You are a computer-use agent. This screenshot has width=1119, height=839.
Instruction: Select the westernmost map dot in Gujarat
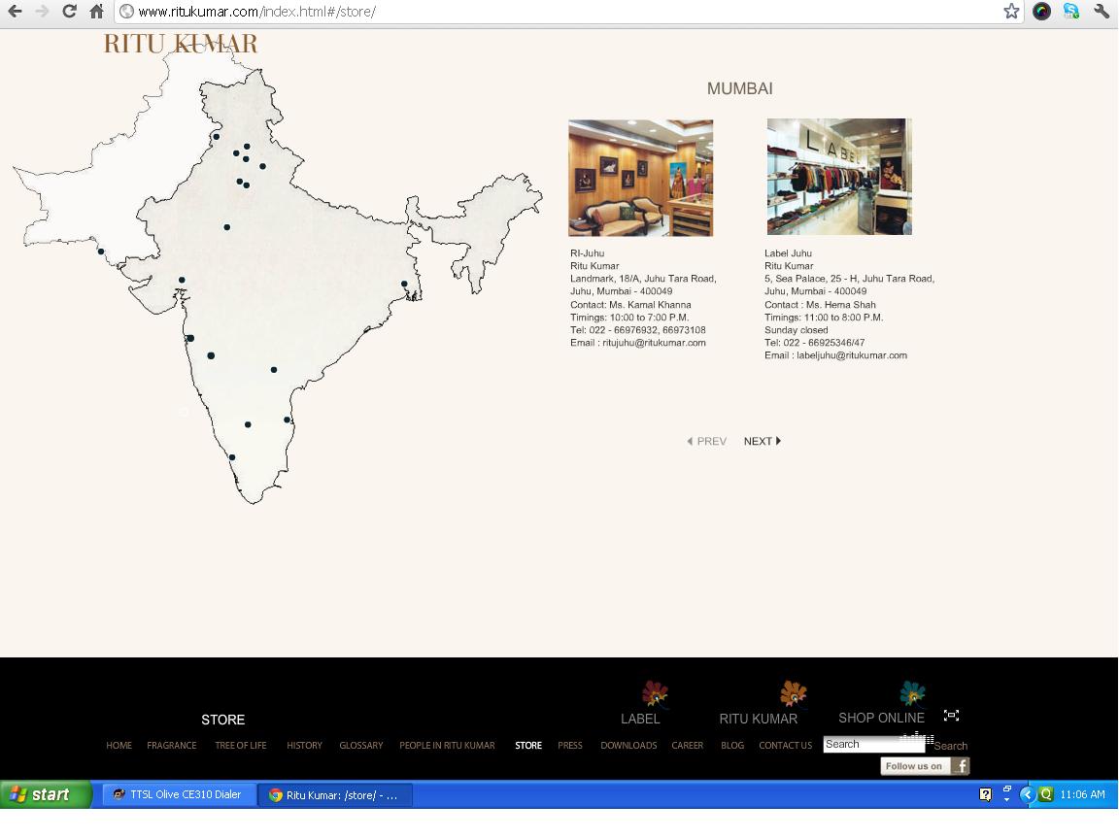coord(101,252)
